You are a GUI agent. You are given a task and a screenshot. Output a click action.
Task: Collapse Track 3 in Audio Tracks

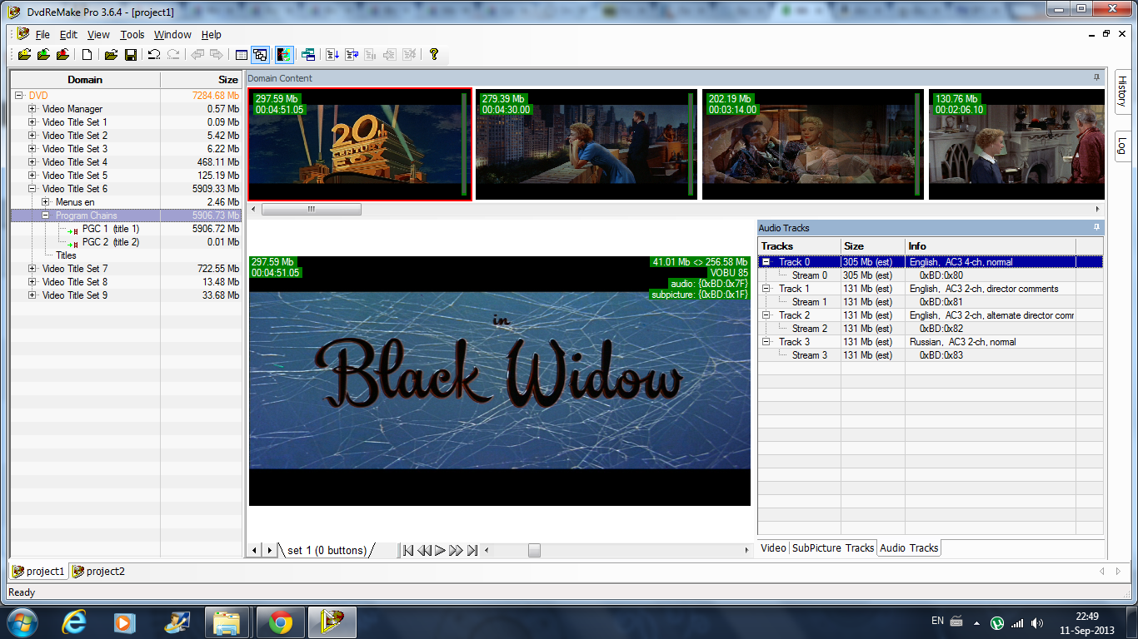tap(766, 342)
